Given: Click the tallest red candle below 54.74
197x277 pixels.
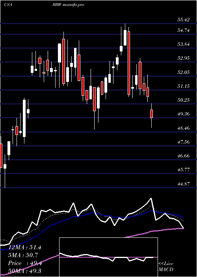Looking at the screenshot, I should pos(129,63).
